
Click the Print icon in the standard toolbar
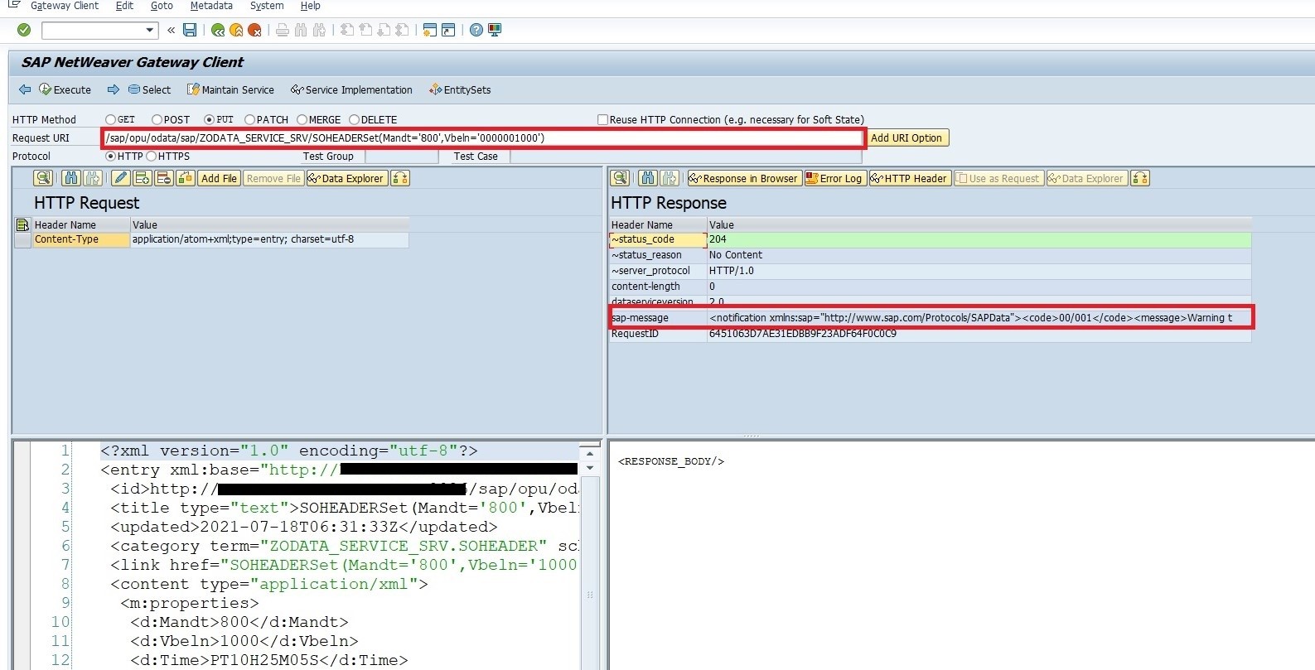[x=283, y=30]
